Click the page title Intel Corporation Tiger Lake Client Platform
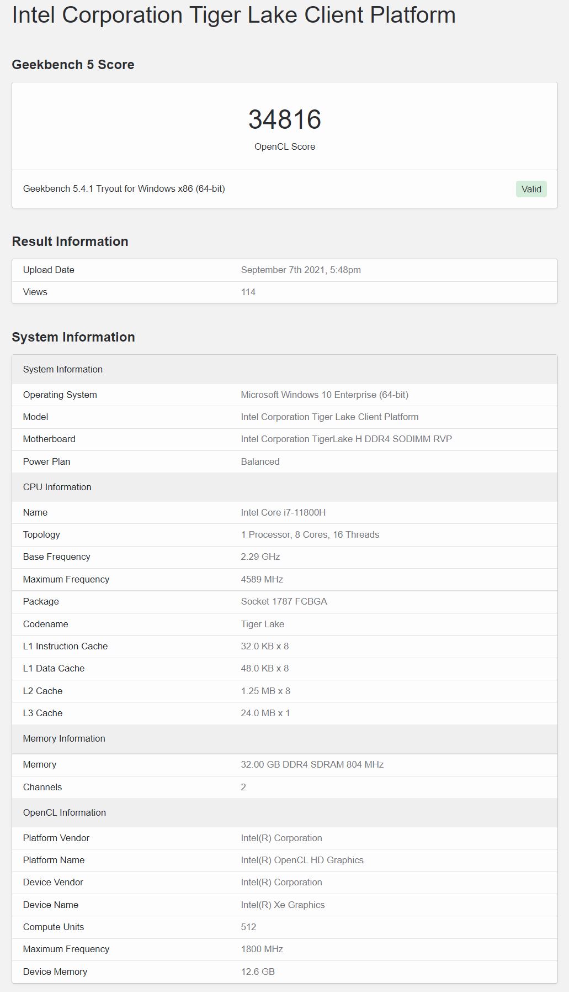The height and width of the screenshot is (992, 569). pos(234,15)
